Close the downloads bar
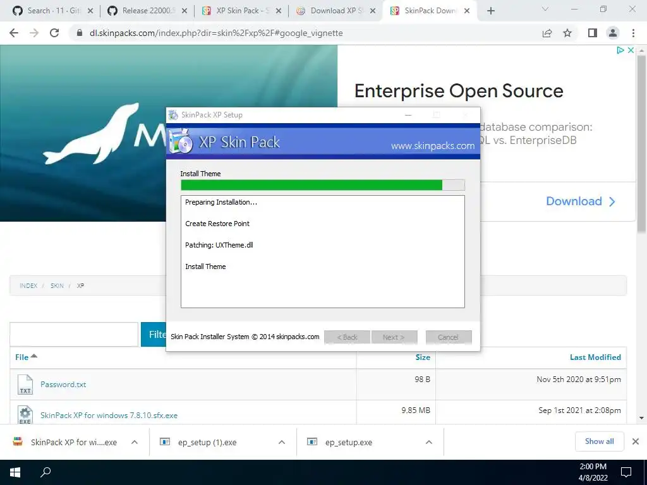The image size is (647, 485). pos(636,441)
